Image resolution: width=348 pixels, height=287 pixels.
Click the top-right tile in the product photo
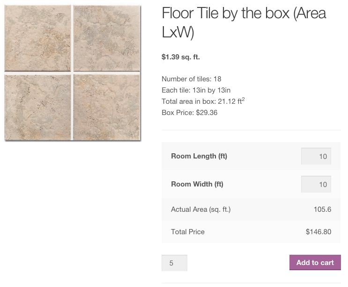point(107,38)
